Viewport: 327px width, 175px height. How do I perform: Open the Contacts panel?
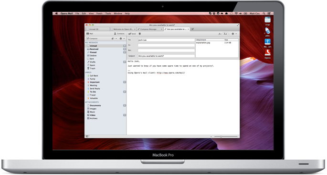119,33
